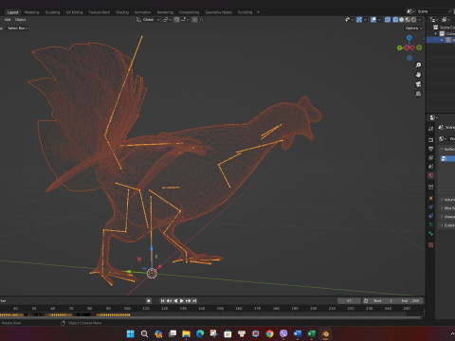Play the animation forward
The image size is (455, 341).
coord(182,301)
